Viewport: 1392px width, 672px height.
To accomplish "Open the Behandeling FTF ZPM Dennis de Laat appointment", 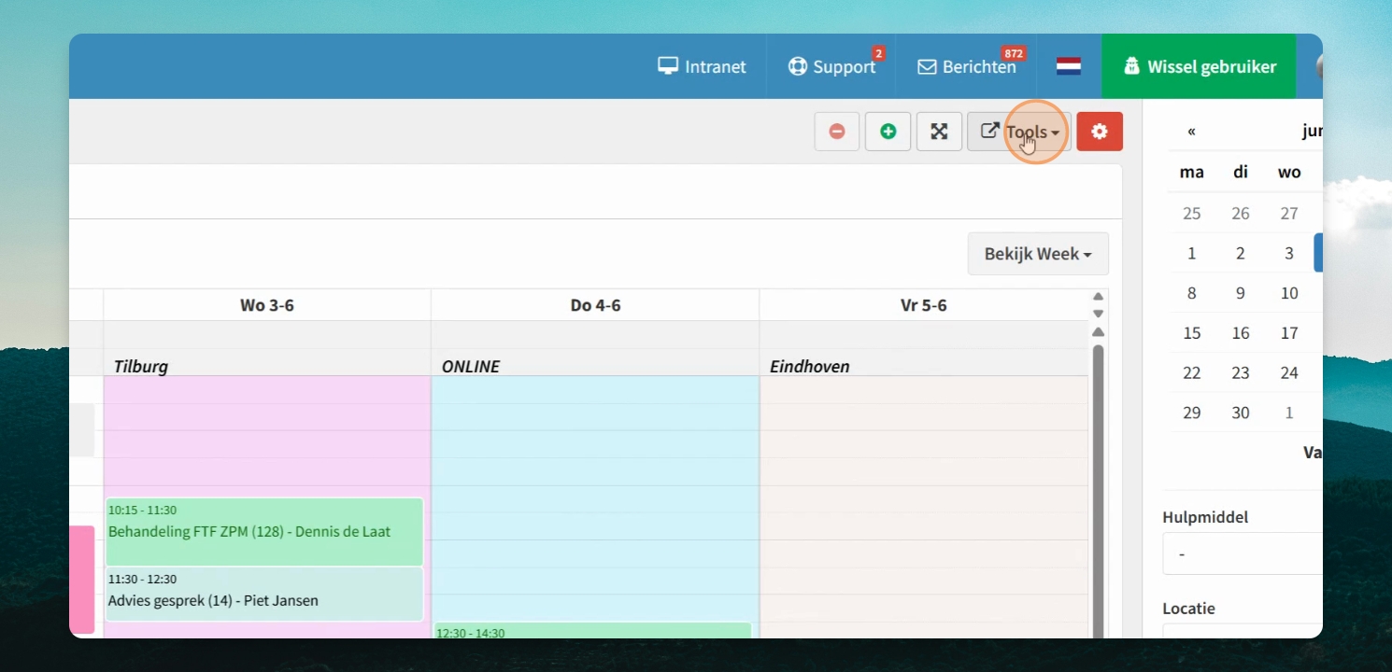I will click(264, 531).
